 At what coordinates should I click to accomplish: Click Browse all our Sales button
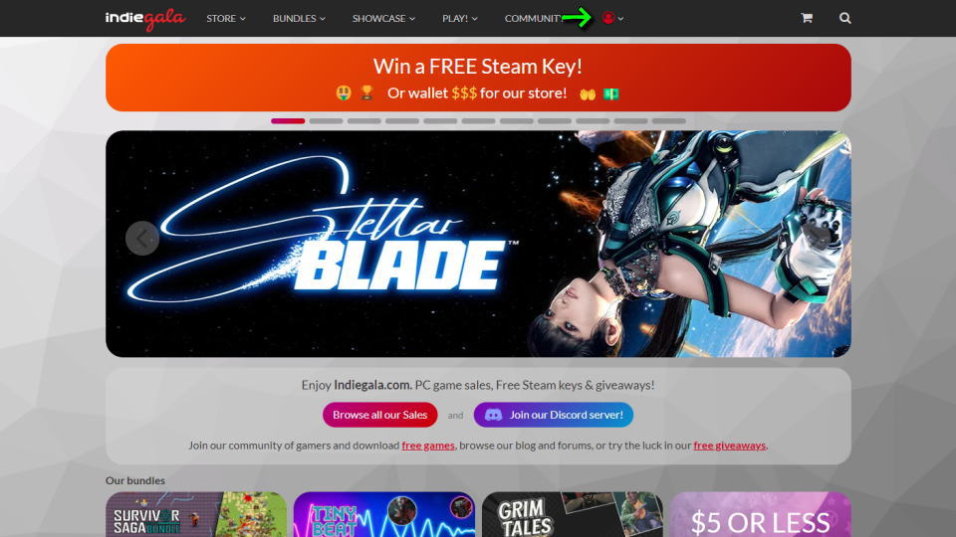[x=379, y=415]
